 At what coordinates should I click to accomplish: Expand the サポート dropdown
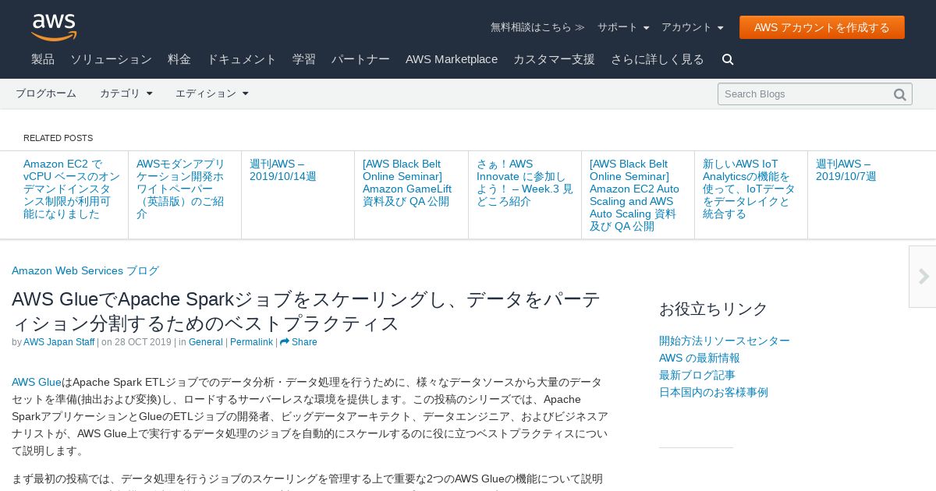(623, 27)
